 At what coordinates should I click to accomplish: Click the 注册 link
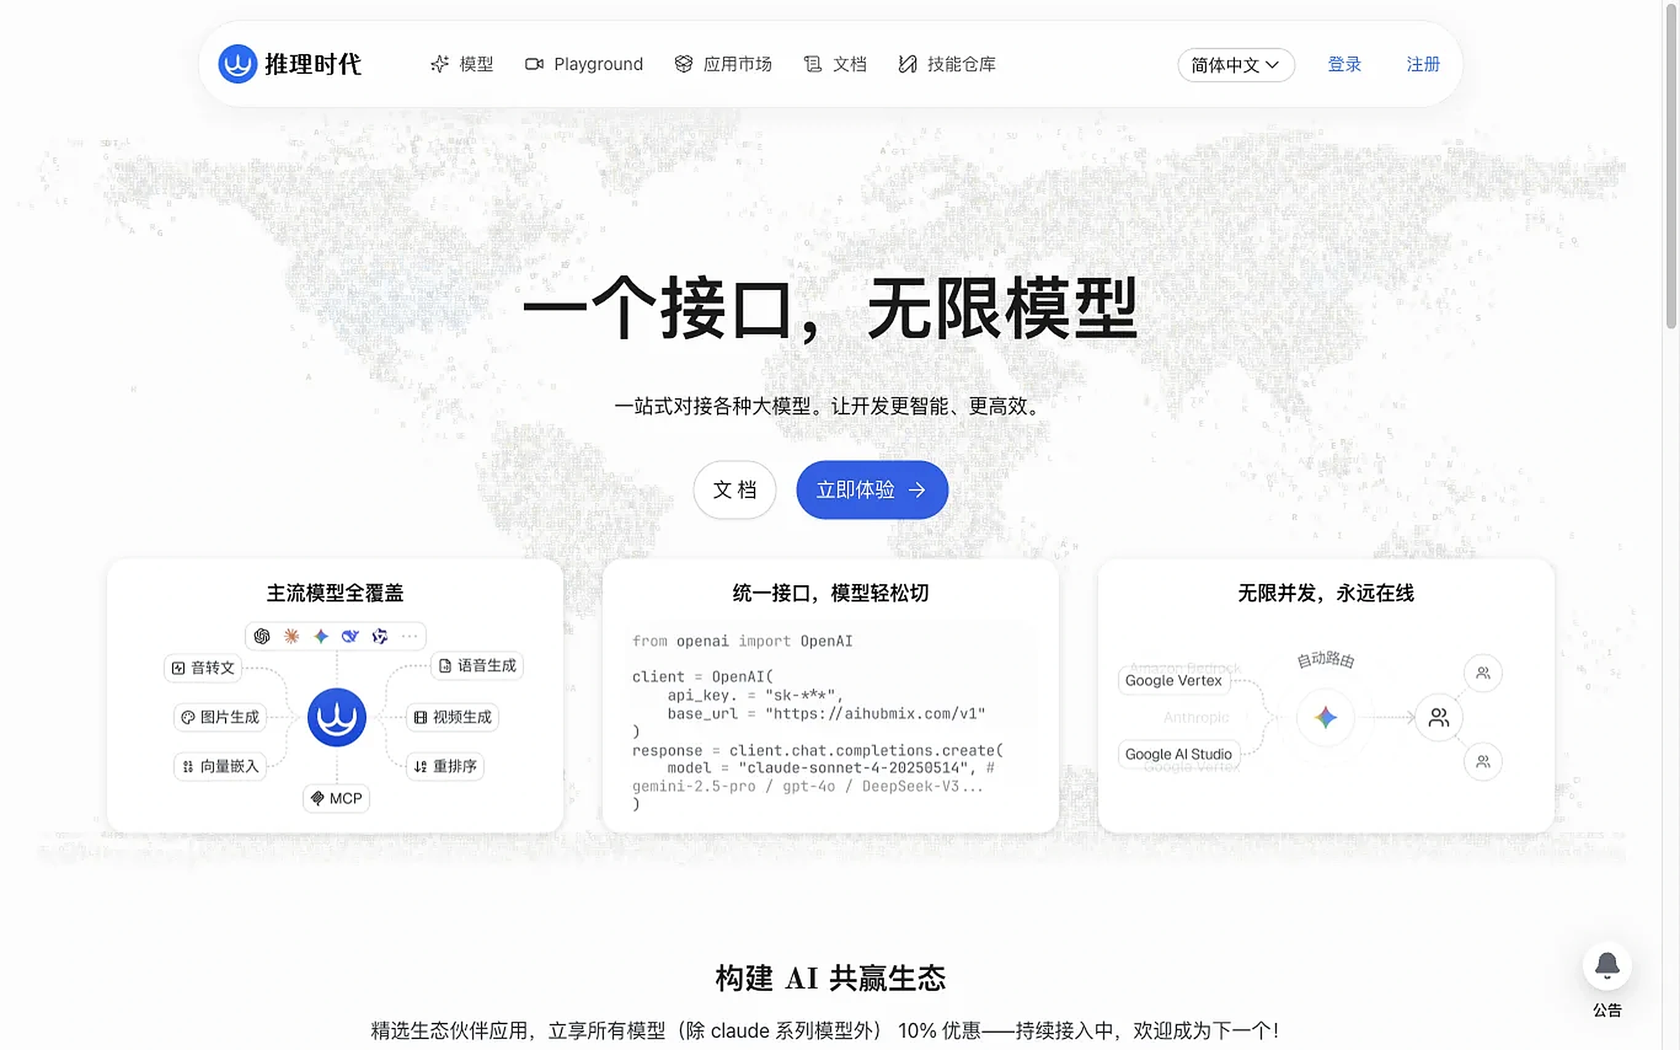point(1423,64)
